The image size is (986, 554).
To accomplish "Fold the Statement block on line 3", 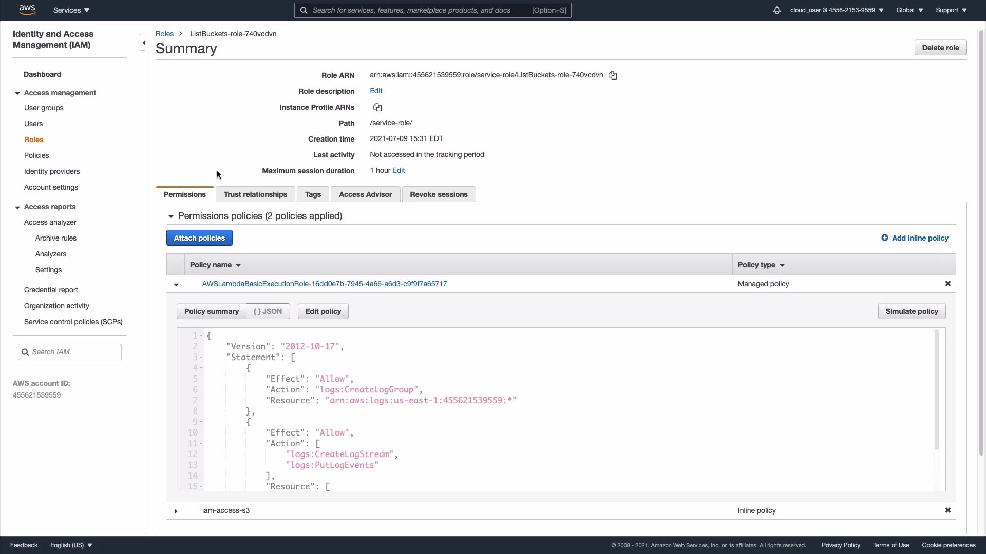I will (x=201, y=358).
